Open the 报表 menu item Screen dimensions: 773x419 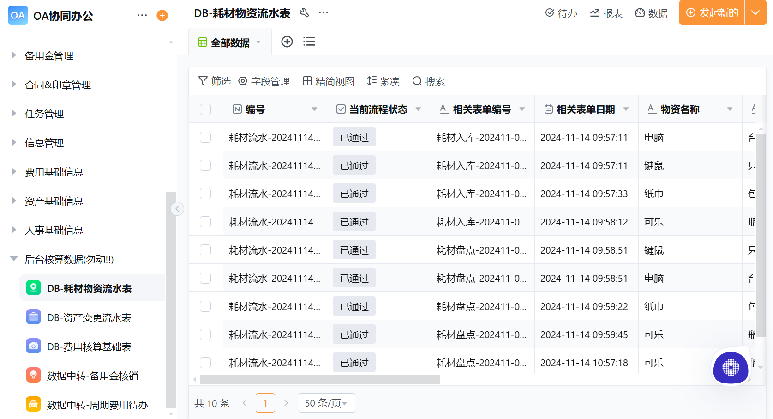click(606, 13)
